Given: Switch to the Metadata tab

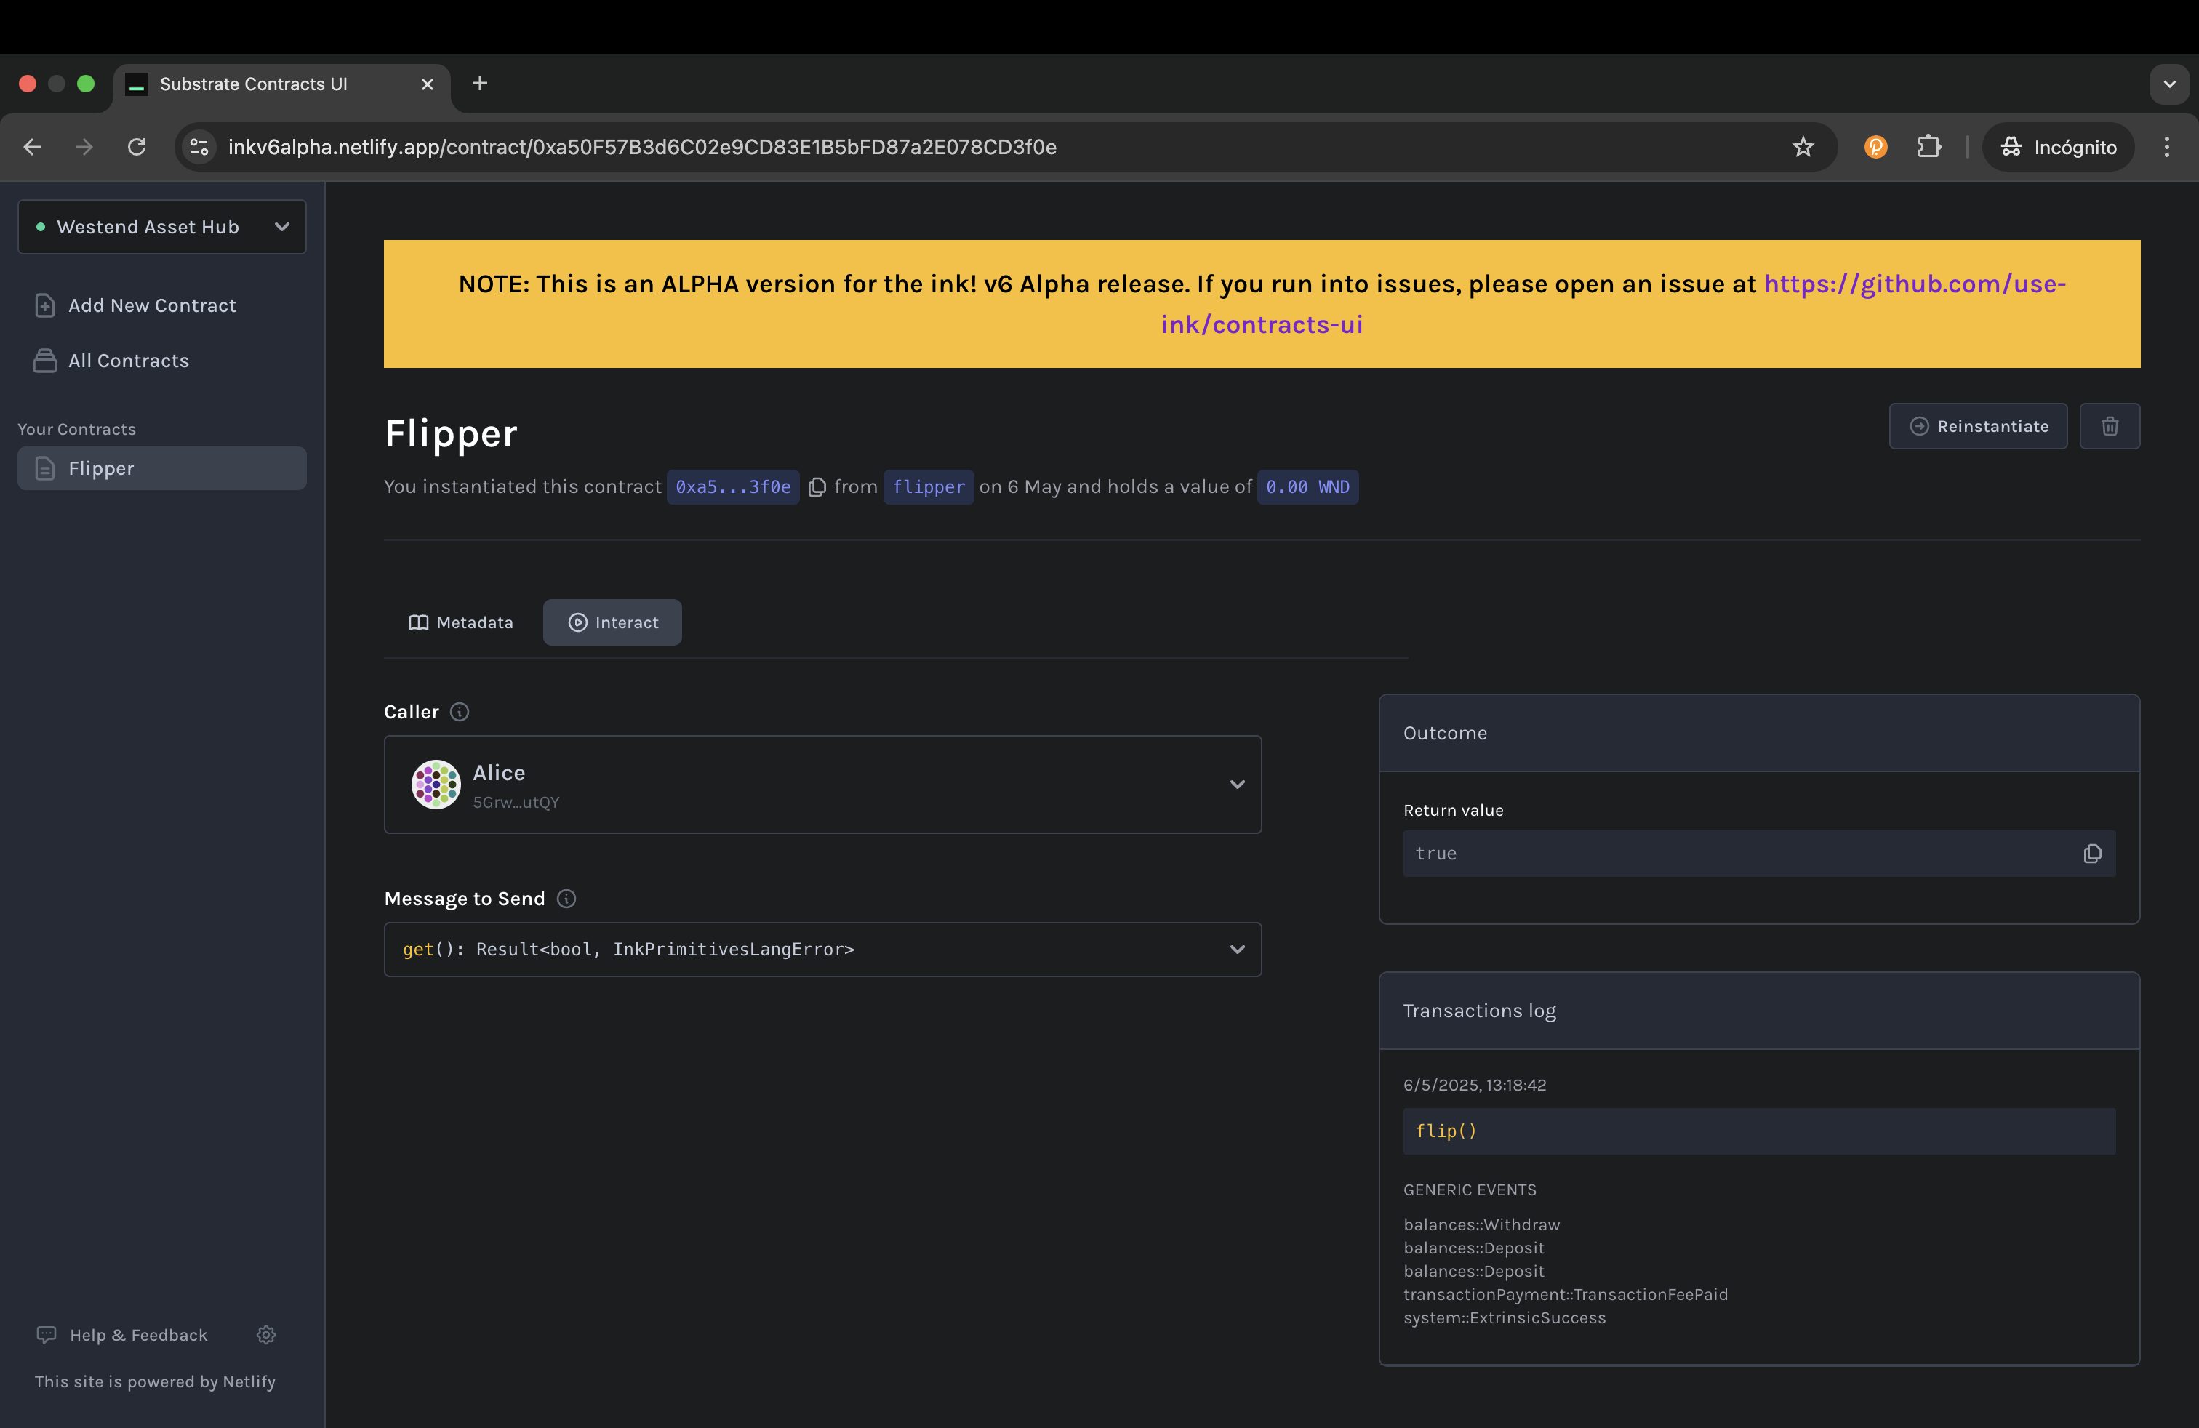Looking at the screenshot, I should tap(461, 622).
